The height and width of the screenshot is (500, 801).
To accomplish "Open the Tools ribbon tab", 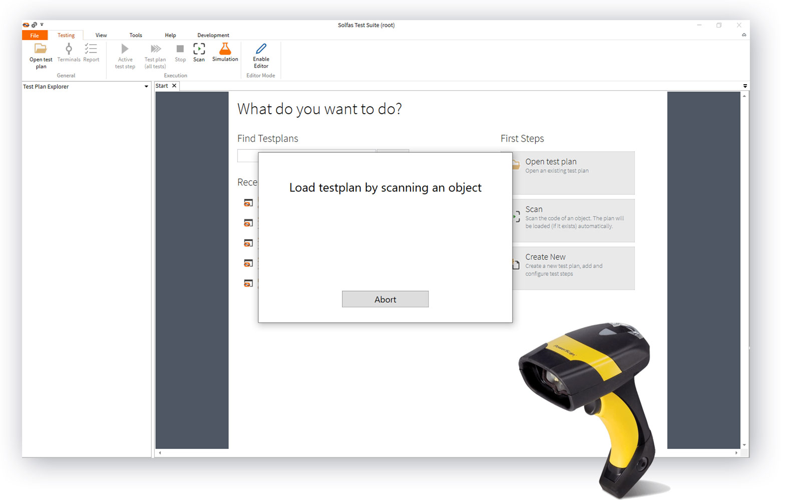I will (x=136, y=36).
